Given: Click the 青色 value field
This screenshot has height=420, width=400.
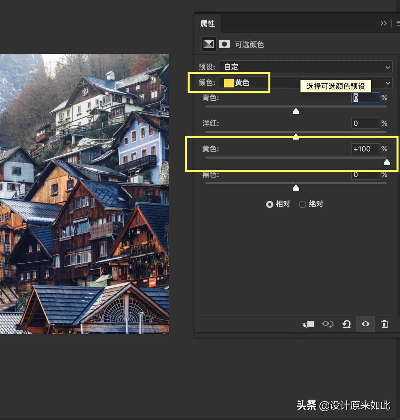Looking at the screenshot, I should 365,98.
